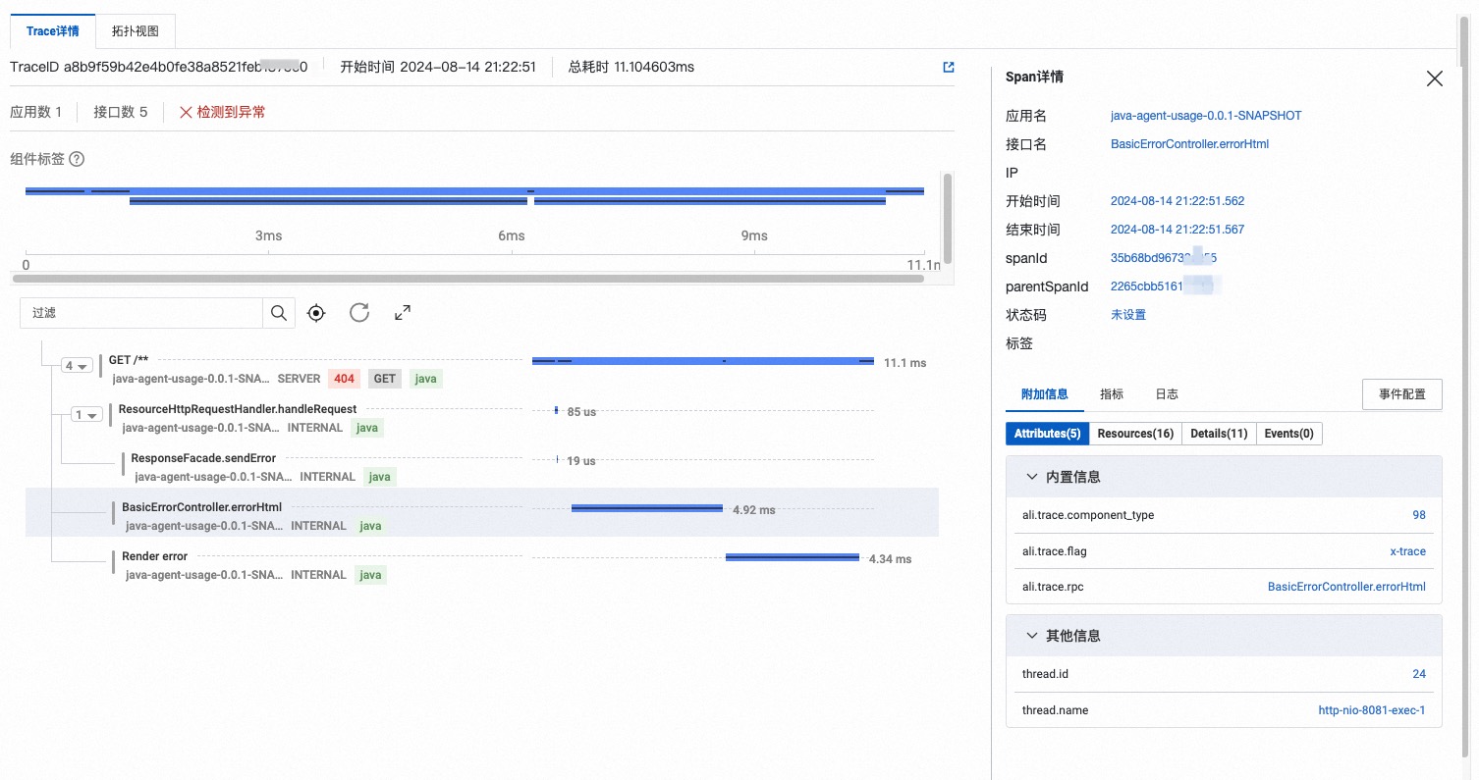The height and width of the screenshot is (780, 1479).
Task: Select the ResourceHttpRequestHandler.handleRequest span
Action: pos(238,409)
